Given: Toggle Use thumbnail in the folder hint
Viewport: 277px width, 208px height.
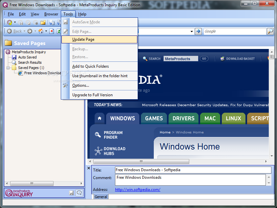Looking at the screenshot, I should point(100,76).
